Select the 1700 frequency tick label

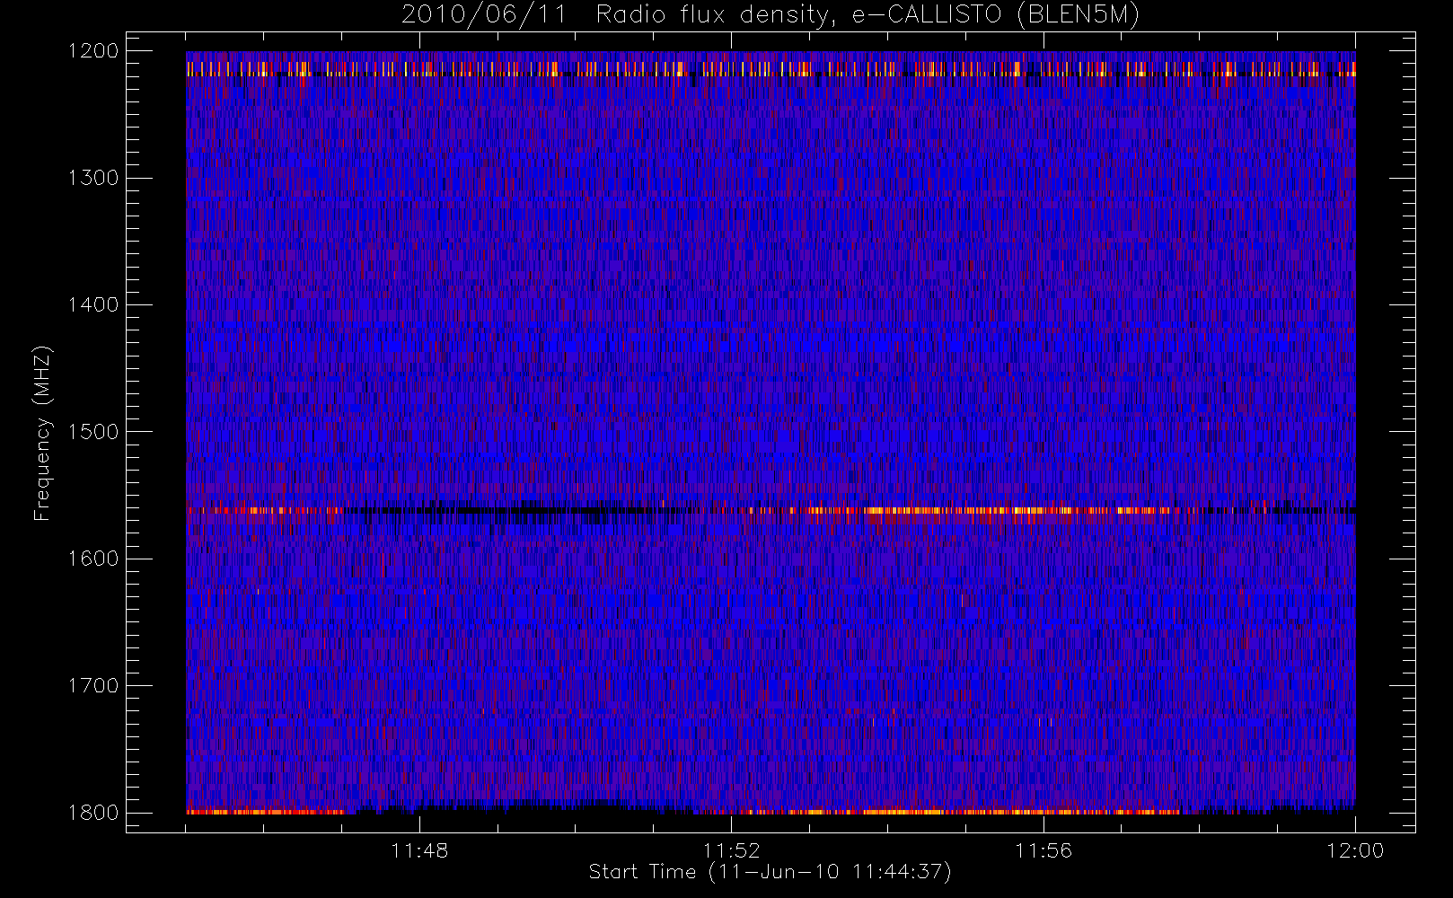tap(93, 686)
